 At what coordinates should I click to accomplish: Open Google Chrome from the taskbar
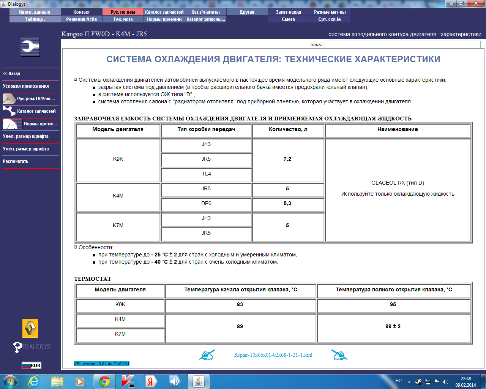coord(104,381)
